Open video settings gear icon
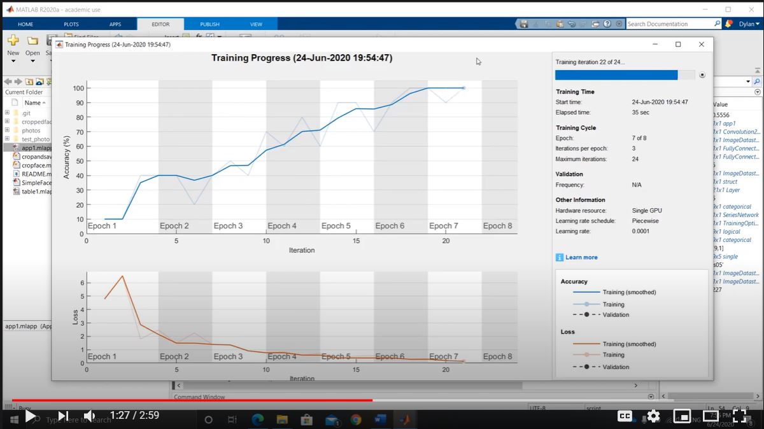This screenshot has width=764, height=429. [x=654, y=416]
